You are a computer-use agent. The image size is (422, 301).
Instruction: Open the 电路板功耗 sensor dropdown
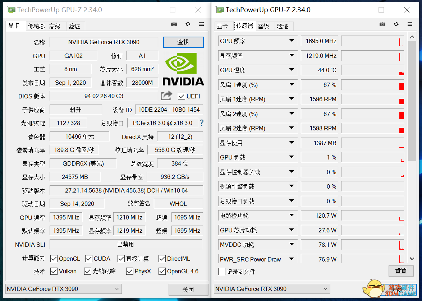(292, 215)
